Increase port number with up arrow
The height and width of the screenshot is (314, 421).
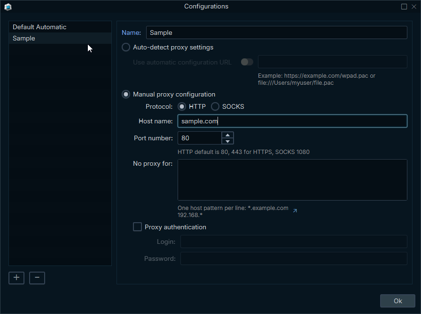(x=228, y=135)
